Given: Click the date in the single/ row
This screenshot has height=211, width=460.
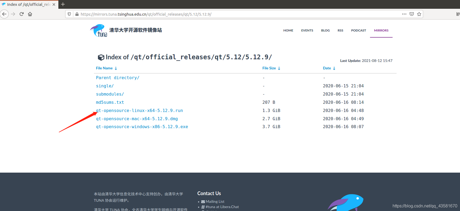Looking at the screenshot, I should (x=343, y=86).
